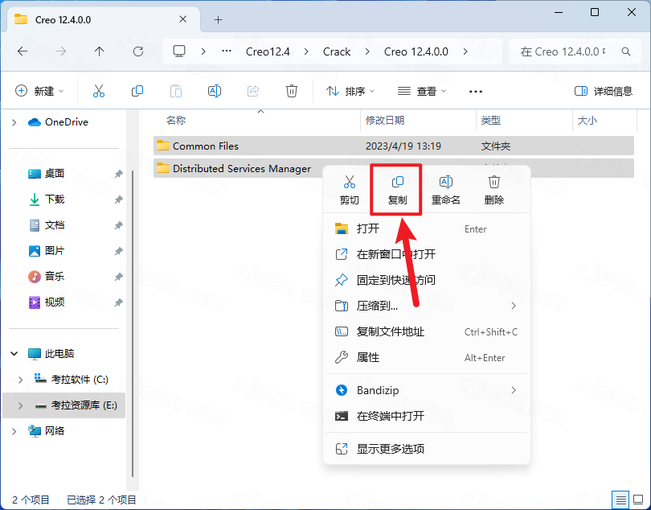Sort by the 名称 column header

[256, 121]
